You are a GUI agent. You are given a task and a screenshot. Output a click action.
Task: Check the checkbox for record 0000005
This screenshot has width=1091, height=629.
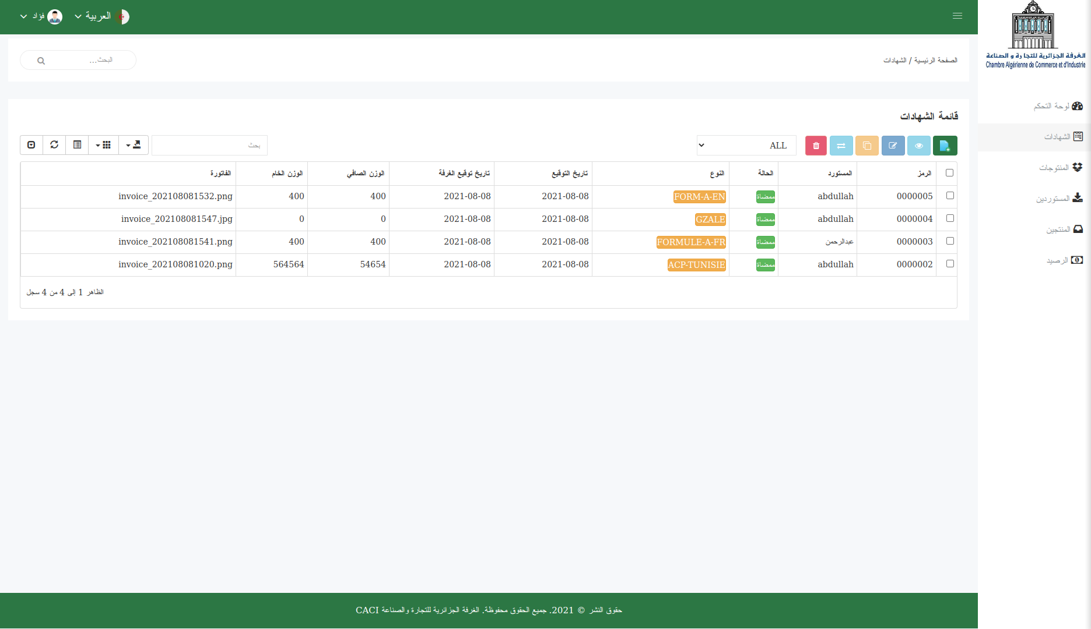coord(950,196)
